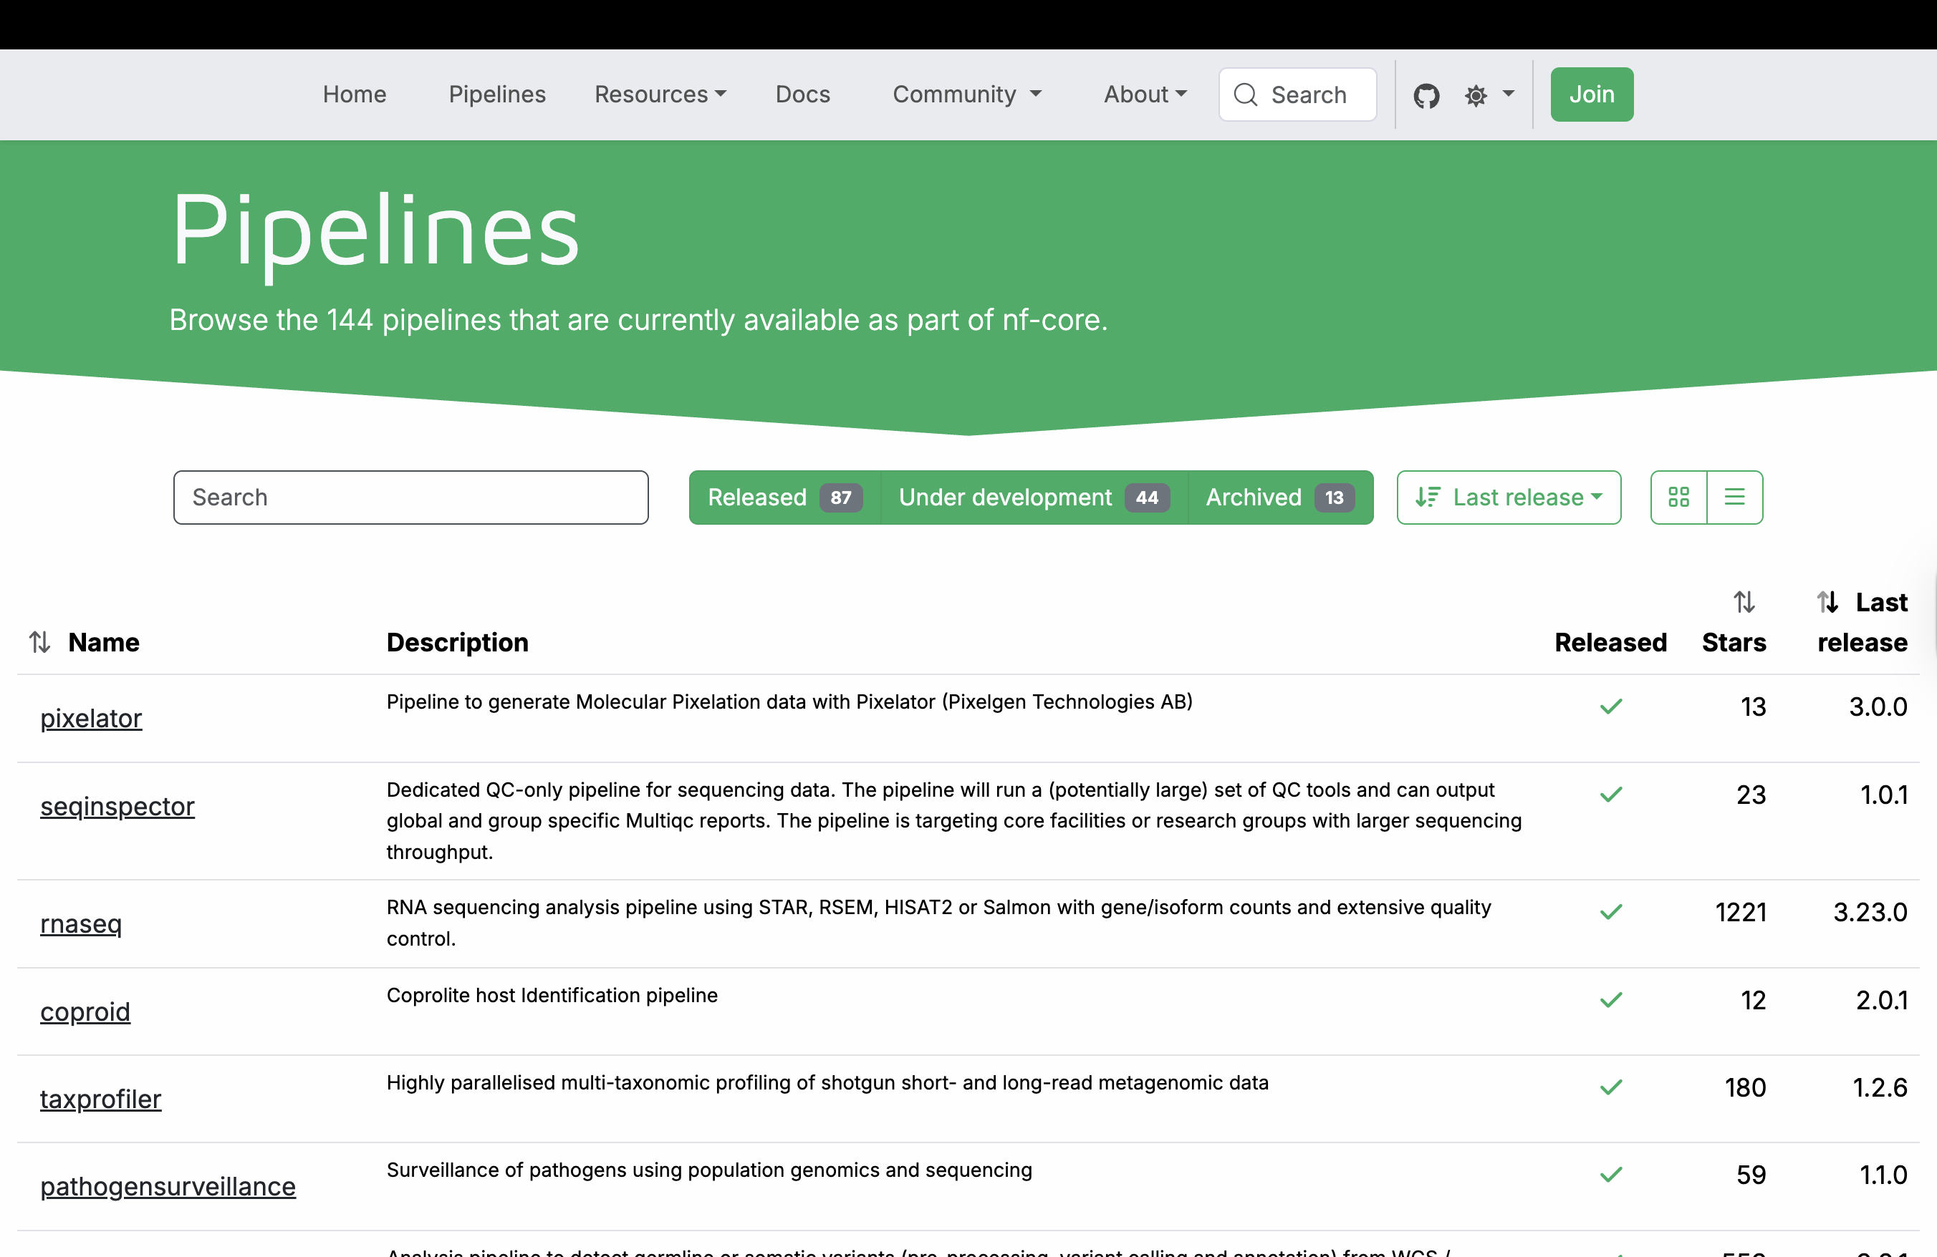Click the green Join button
This screenshot has width=1937, height=1257.
click(x=1591, y=94)
